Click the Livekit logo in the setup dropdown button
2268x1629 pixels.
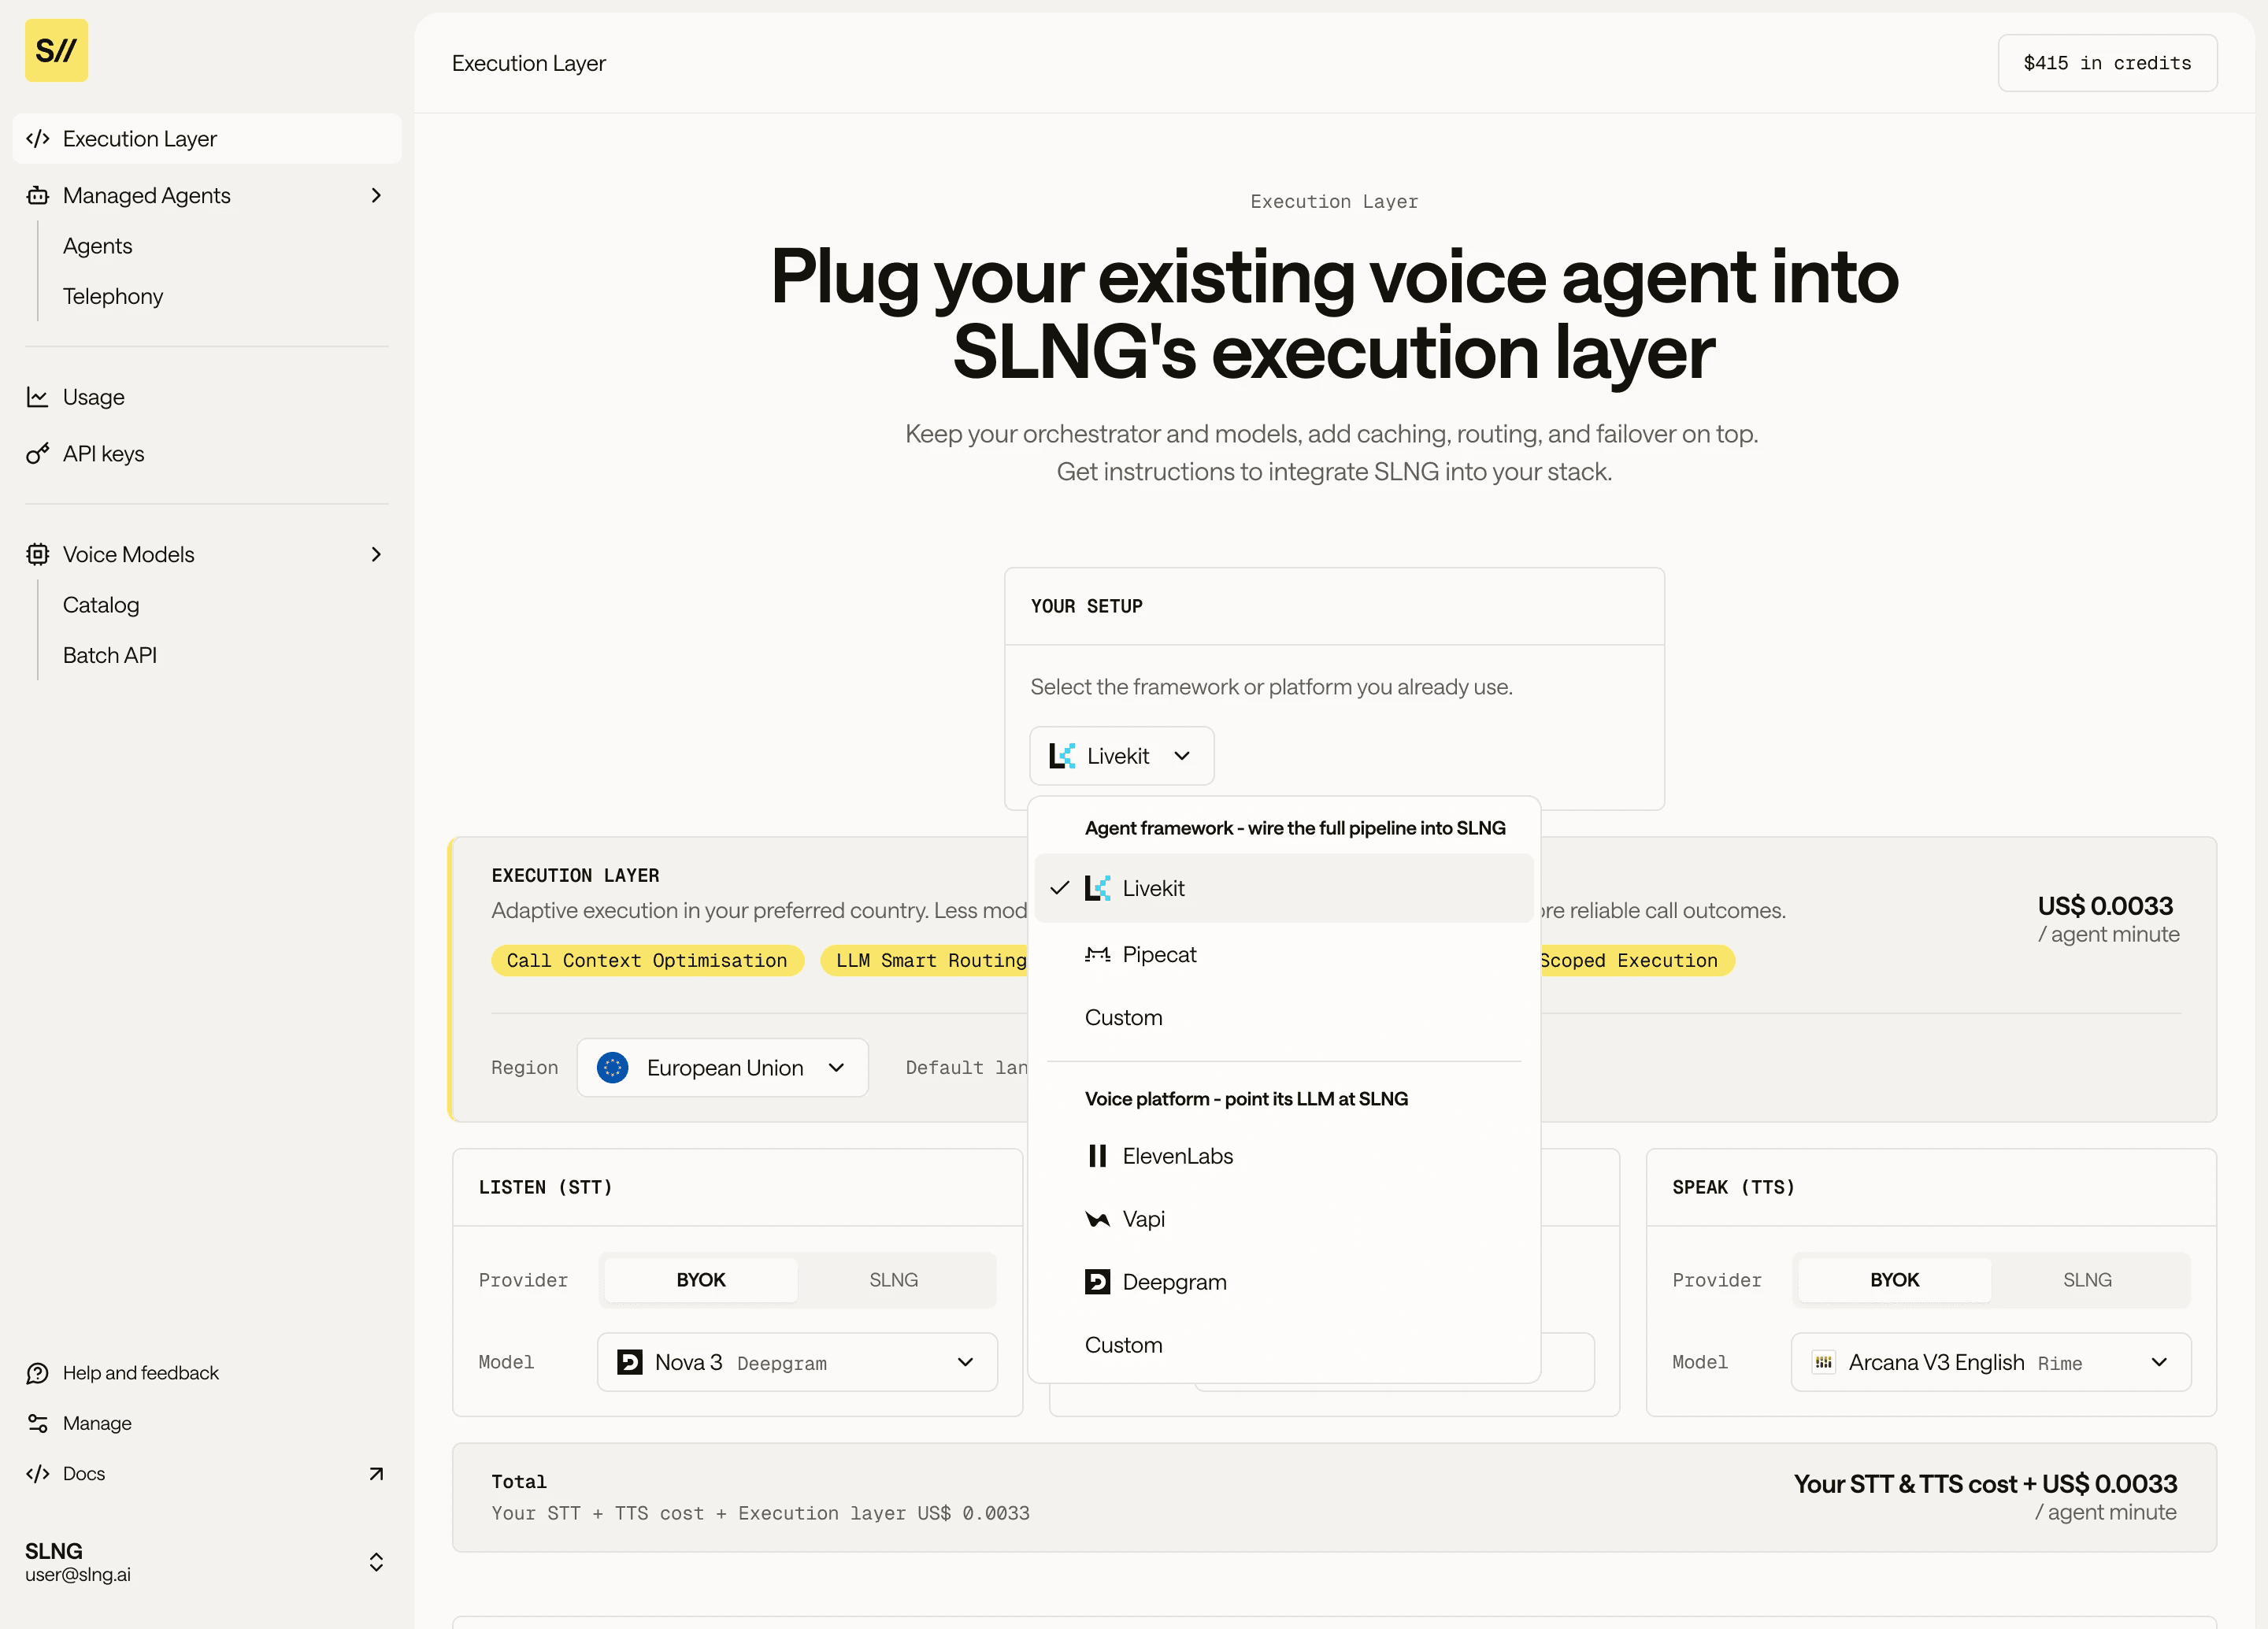[1062, 756]
